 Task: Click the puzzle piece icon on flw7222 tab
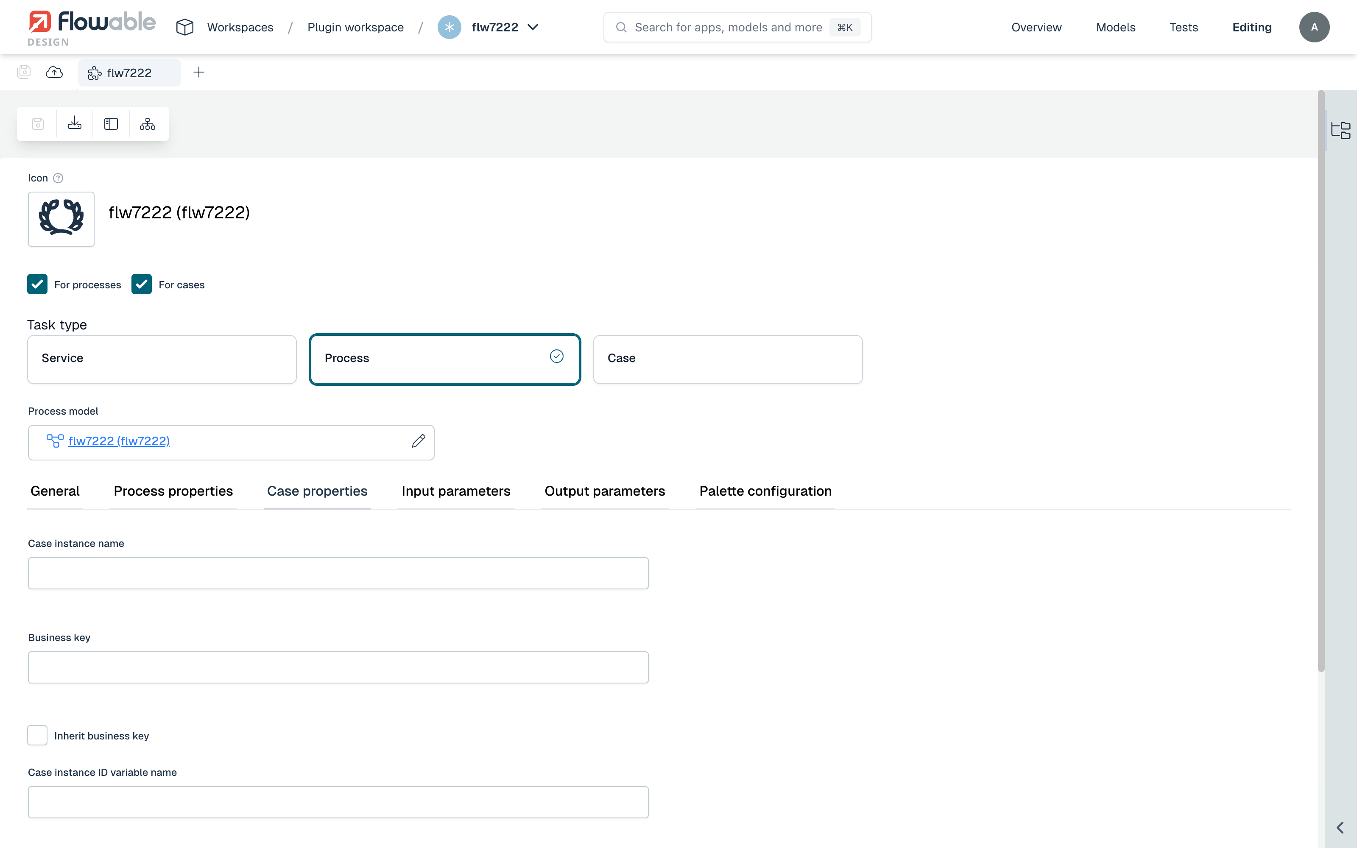[95, 73]
